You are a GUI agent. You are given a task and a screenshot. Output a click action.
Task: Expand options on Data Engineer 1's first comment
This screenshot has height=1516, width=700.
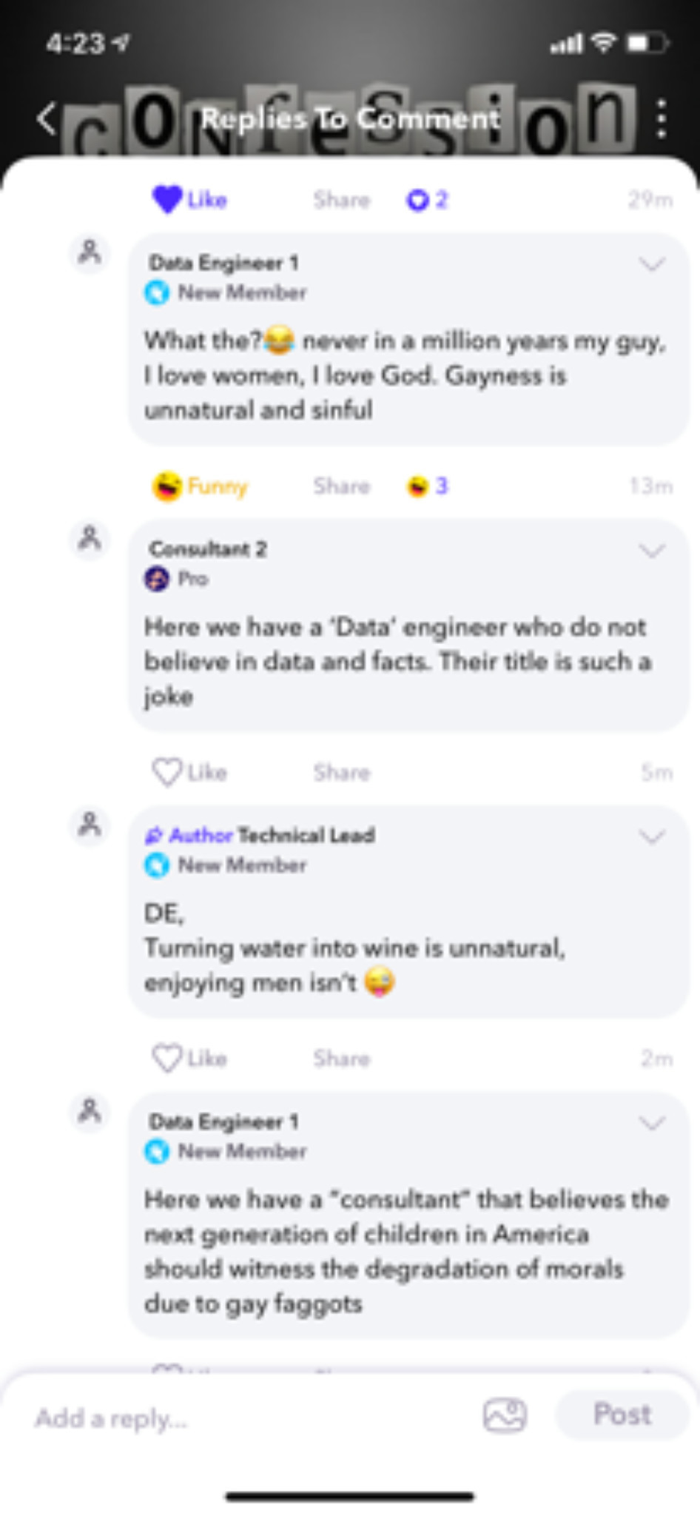(x=650, y=264)
